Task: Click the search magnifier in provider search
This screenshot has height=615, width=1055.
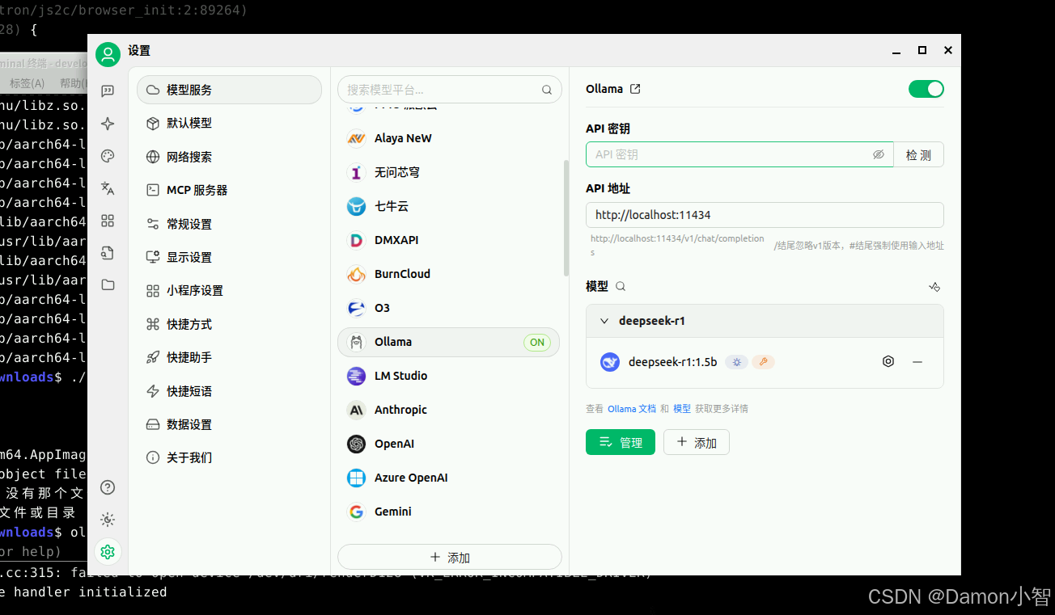Action: [547, 90]
